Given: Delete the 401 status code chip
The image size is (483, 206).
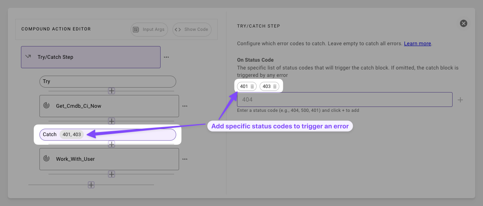Looking at the screenshot, I should (252, 87).
